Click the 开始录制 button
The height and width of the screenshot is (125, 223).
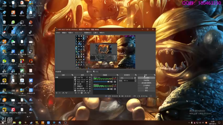(146, 80)
